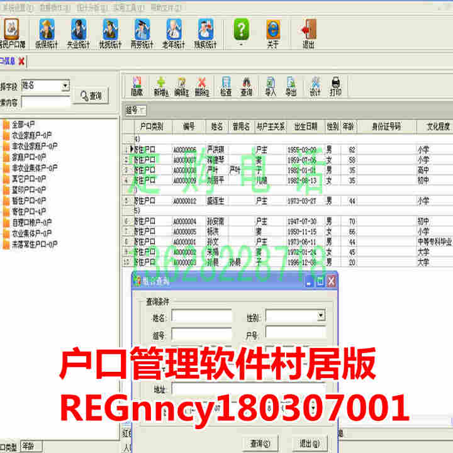
Task: Select 蓝印户口-0户 in the tree
Action: coord(28,190)
